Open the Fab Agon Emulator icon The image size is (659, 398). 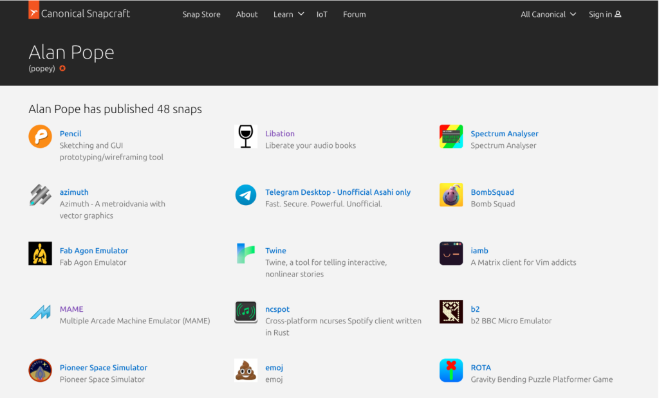point(41,253)
